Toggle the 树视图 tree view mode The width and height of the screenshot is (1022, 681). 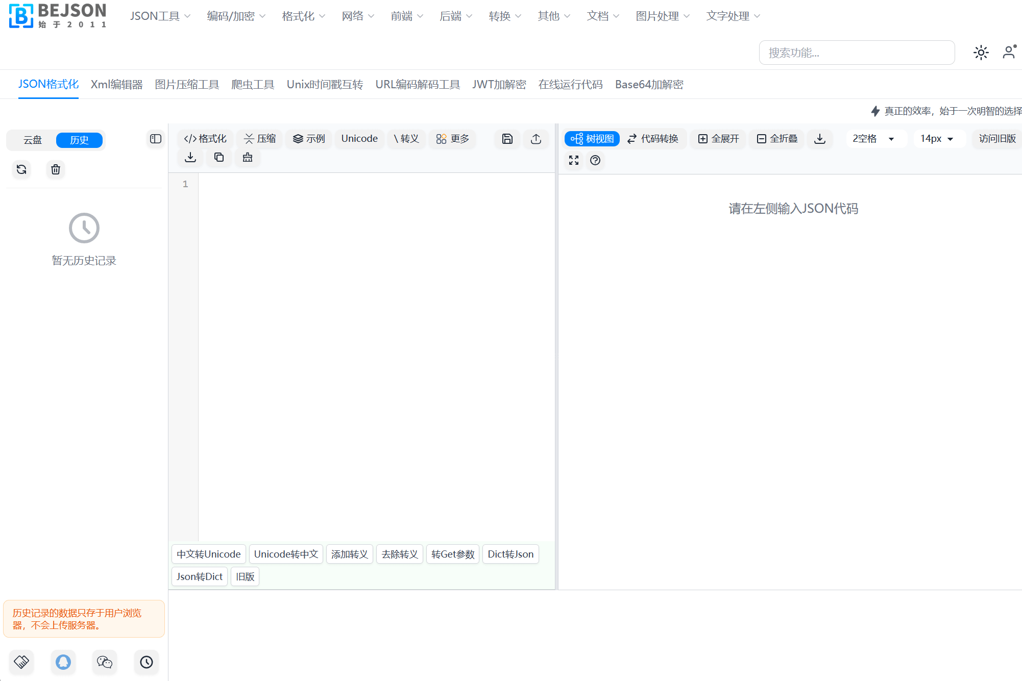click(x=591, y=138)
